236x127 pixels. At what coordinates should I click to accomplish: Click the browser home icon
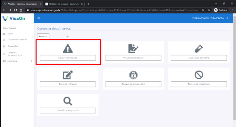(21, 10)
